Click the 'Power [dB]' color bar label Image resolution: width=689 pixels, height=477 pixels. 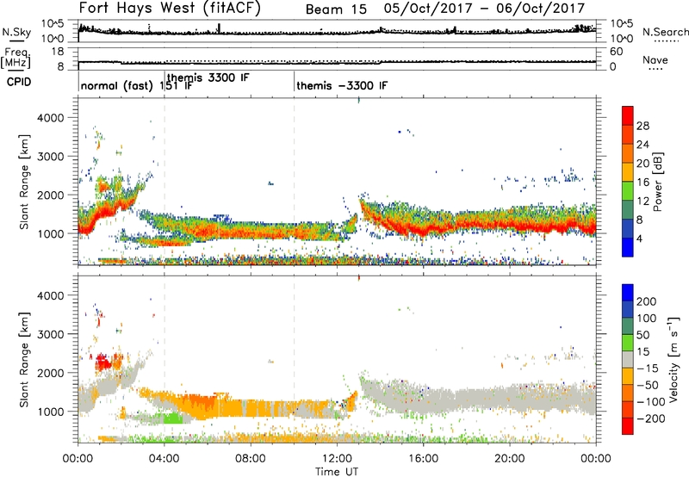[x=658, y=182]
